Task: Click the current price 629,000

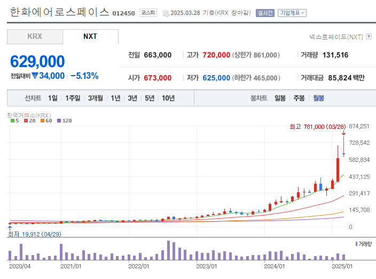Action: pyautogui.click(x=37, y=61)
